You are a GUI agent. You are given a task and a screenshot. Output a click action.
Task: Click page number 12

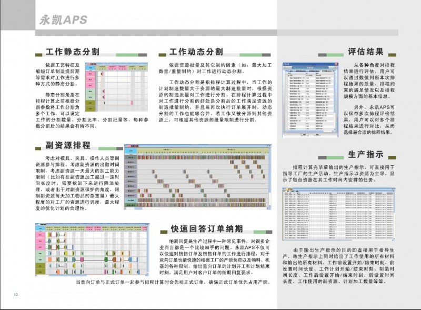16,294
